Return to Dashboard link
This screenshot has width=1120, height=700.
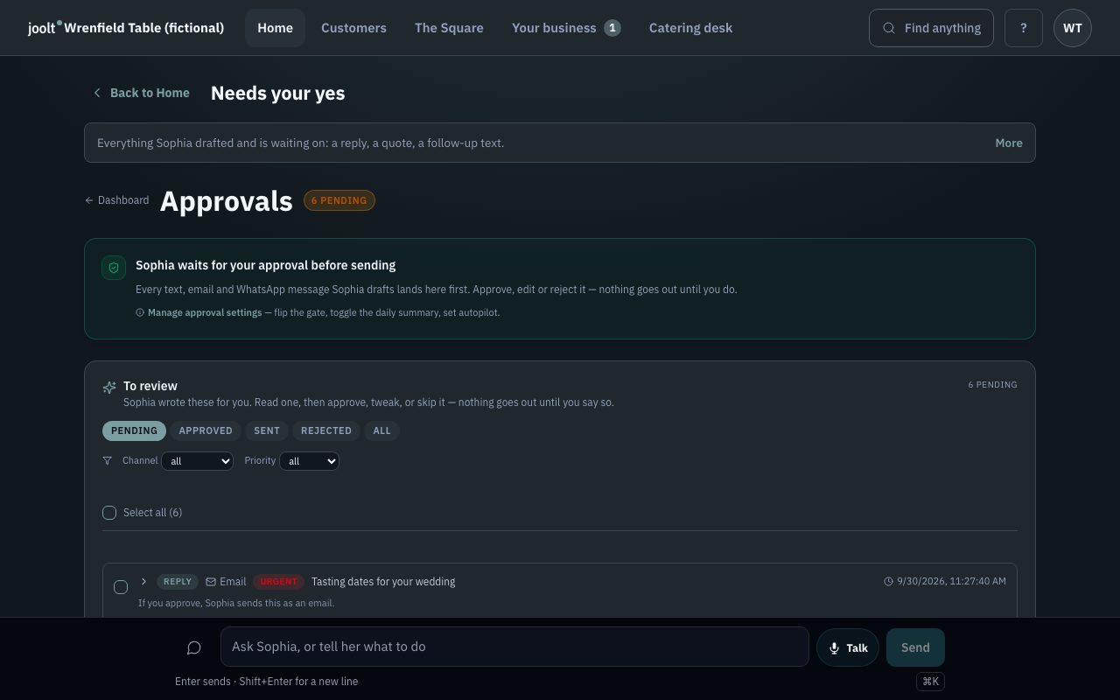116,200
